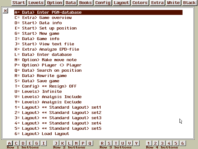Click the I shortcut button
The width and height of the screenshot is (198, 149).
pyautogui.click(x=44, y=143)
